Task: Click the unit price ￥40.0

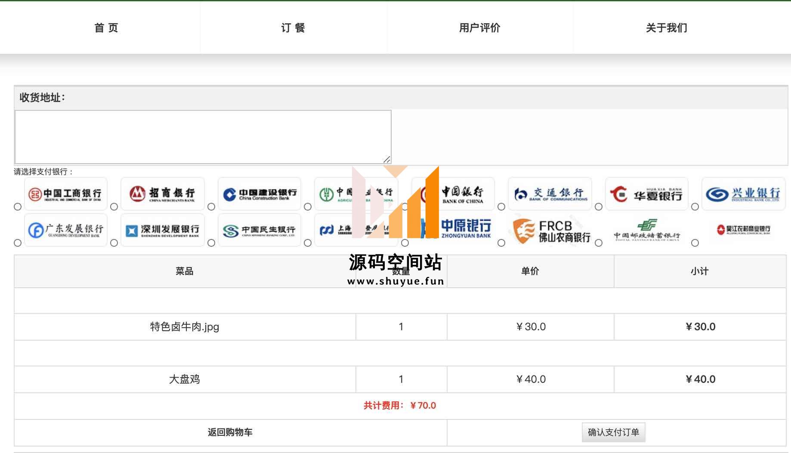Action: point(531,379)
